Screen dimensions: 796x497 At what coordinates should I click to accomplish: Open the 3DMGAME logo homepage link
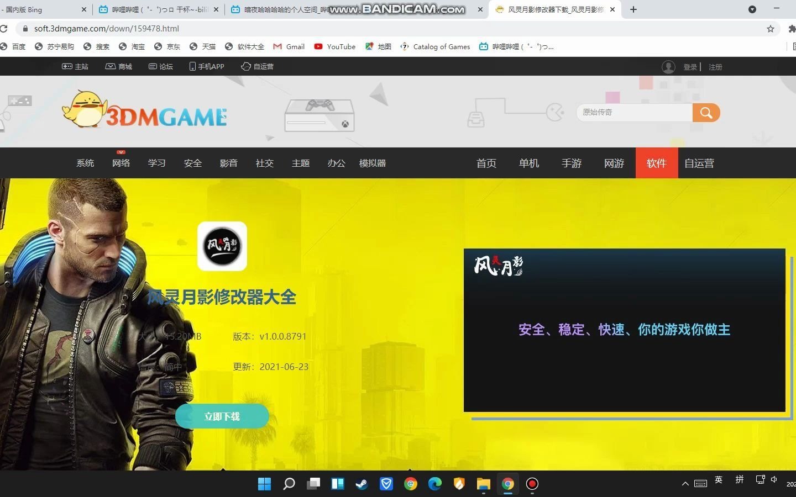coord(145,110)
